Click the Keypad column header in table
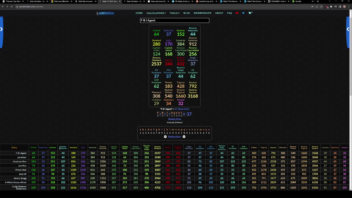This screenshot has height=198, width=352. 345,148
